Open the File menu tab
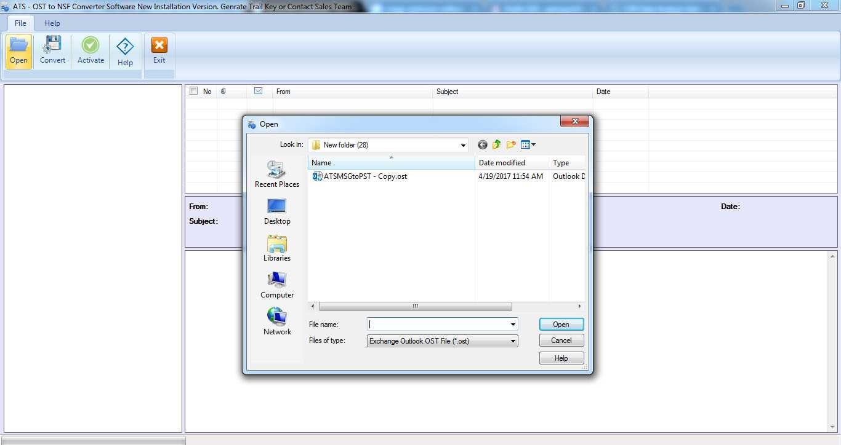Viewport: 841px width, 445px height. coord(20,23)
